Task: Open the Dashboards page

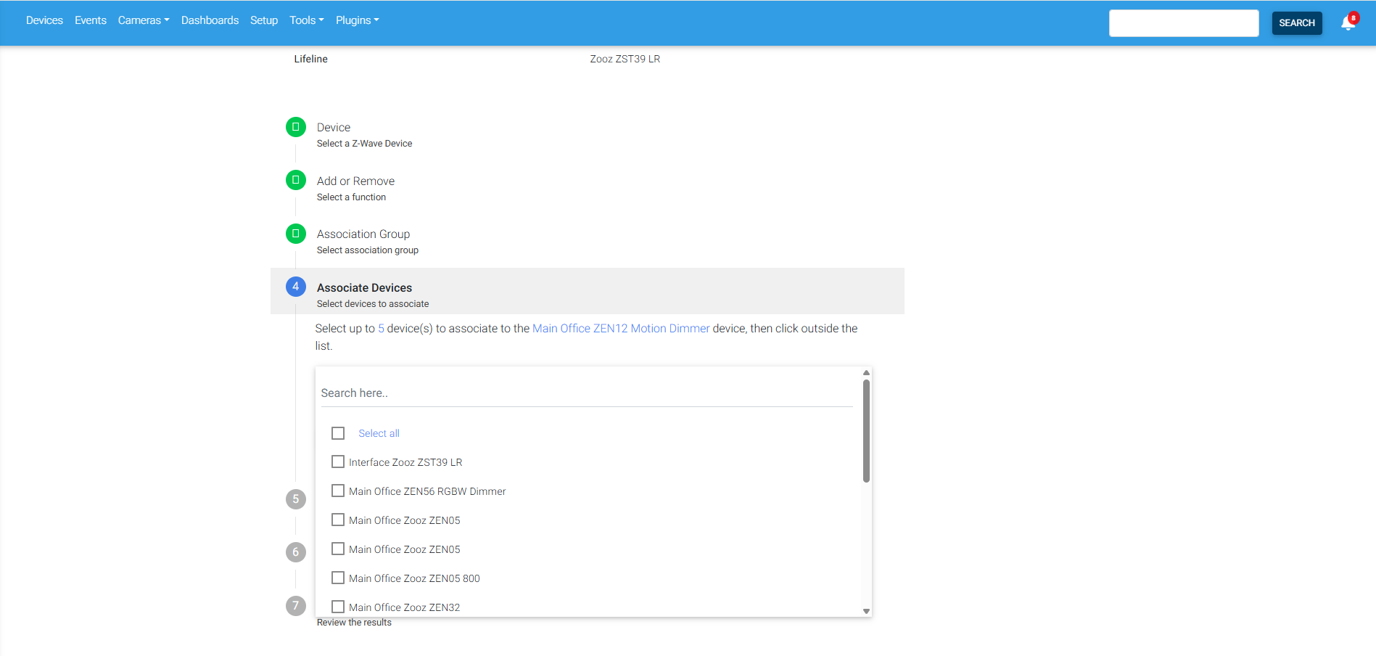Action: [210, 20]
